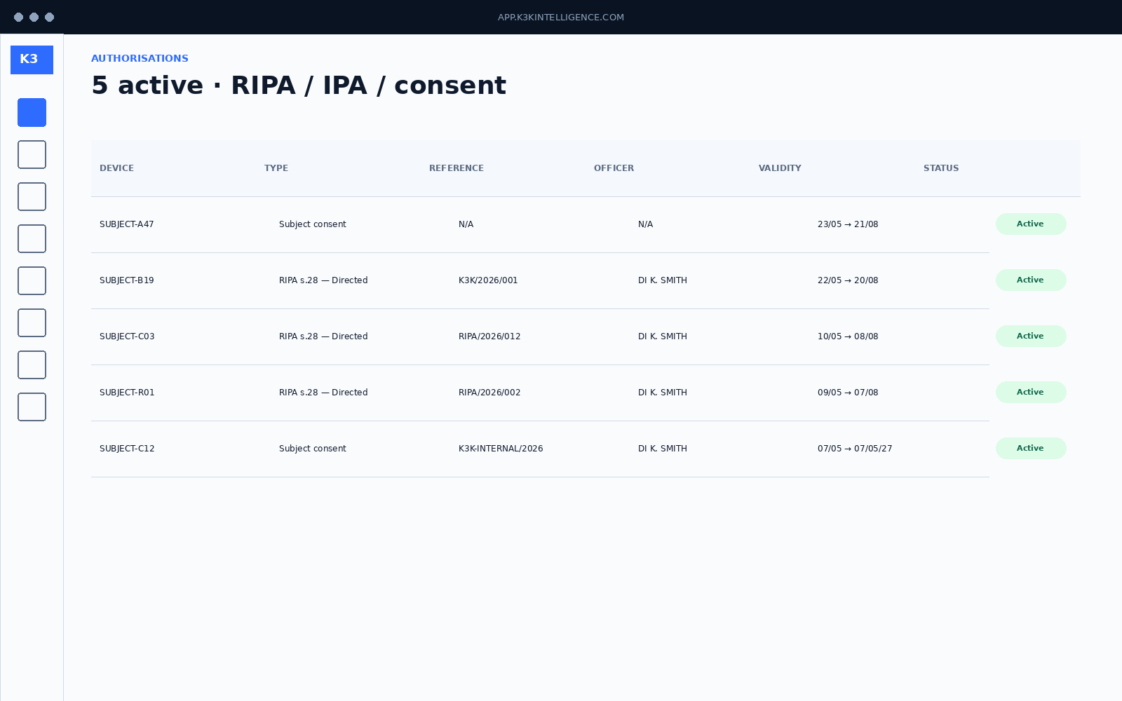The height and width of the screenshot is (701, 1122).
Task: Select the highlighted blue sidebar icon
Action: [32, 112]
